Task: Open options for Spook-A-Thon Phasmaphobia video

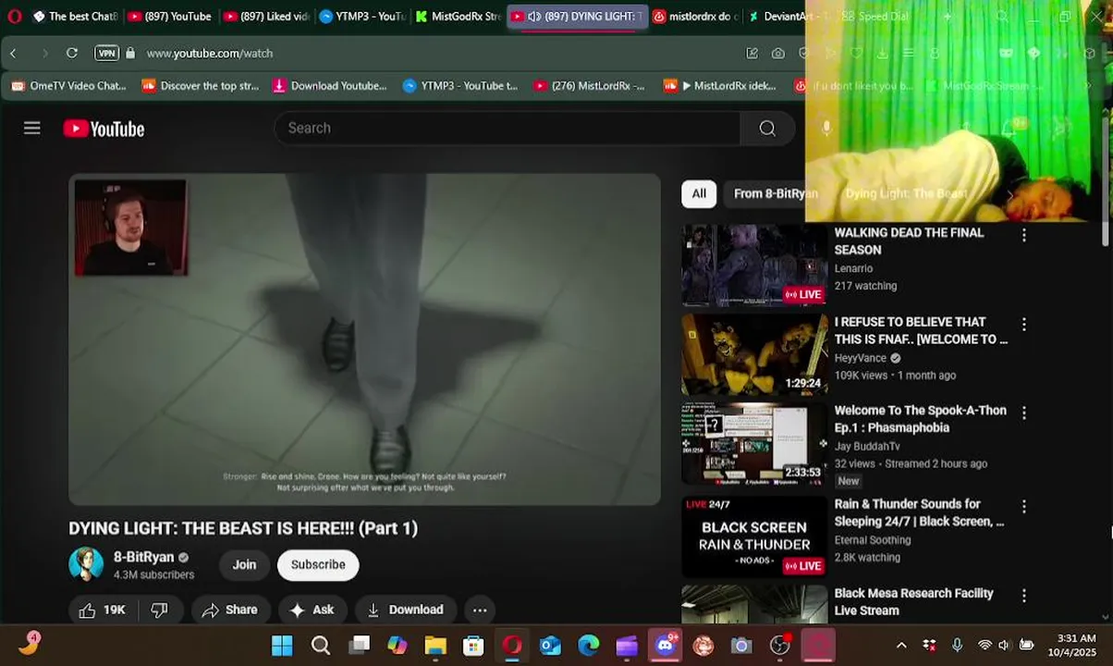Action: point(1023,413)
